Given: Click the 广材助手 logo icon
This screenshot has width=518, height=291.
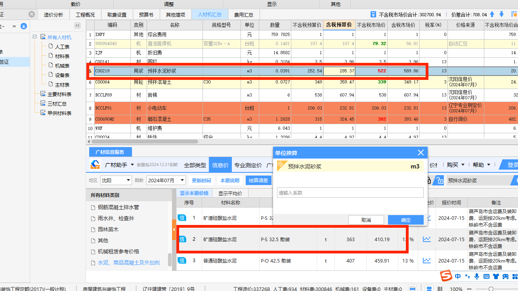Looking at the screenshot, I should point(95,165).
